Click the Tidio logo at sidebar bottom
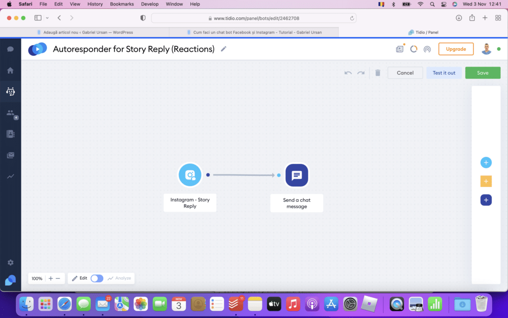 (10, 280)
